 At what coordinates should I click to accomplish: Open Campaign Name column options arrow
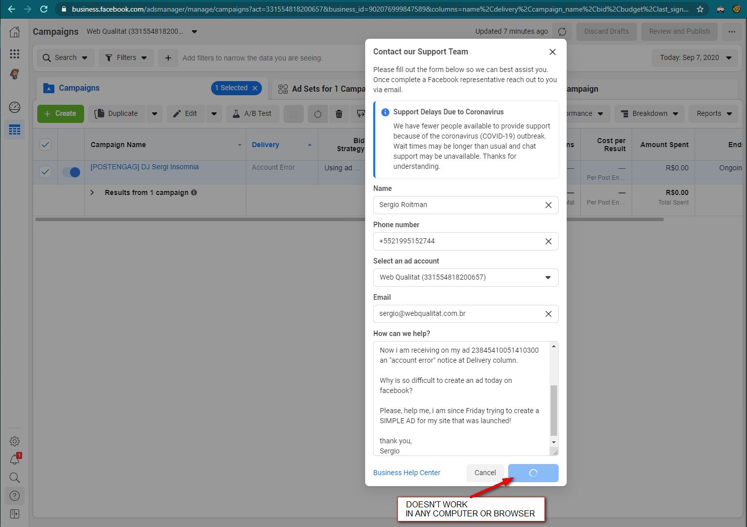240,145
